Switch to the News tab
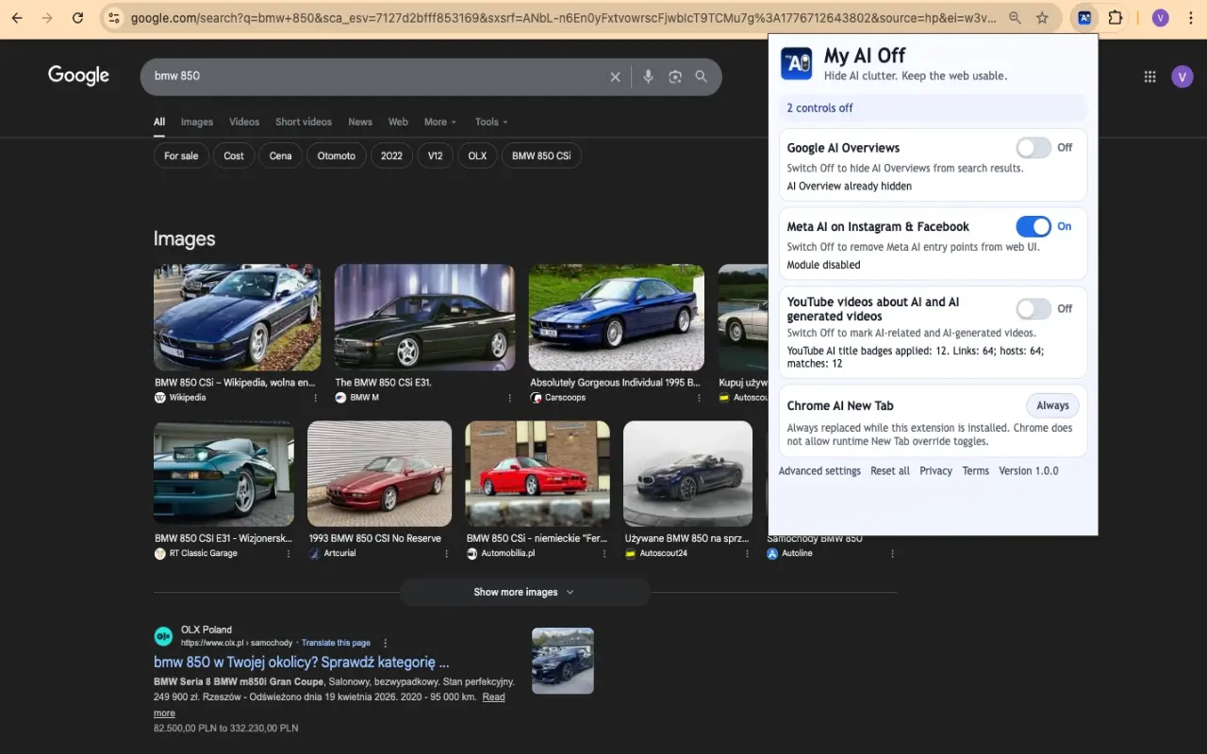The image size is (1207, 754). [360, 122]
